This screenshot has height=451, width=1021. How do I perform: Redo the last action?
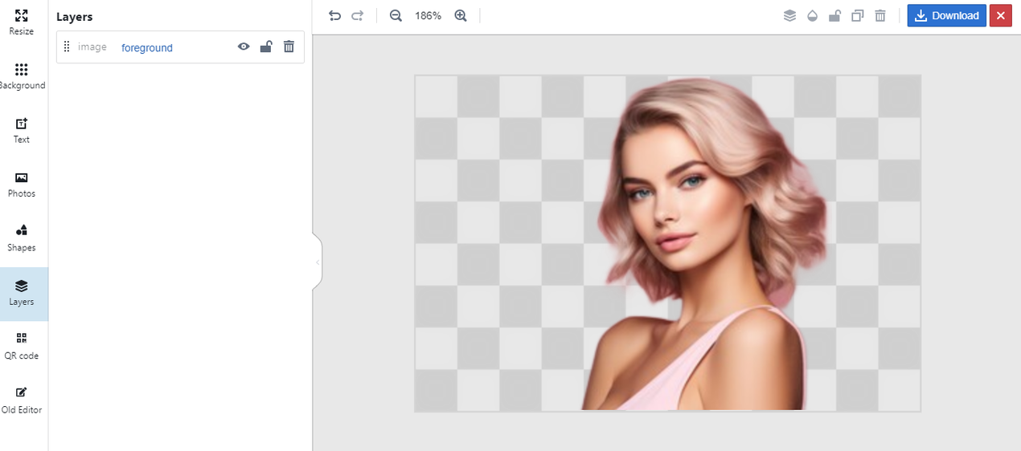(x=358, y=15)
